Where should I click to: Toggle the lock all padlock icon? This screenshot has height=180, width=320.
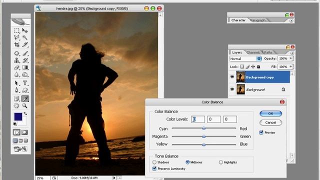258,66
